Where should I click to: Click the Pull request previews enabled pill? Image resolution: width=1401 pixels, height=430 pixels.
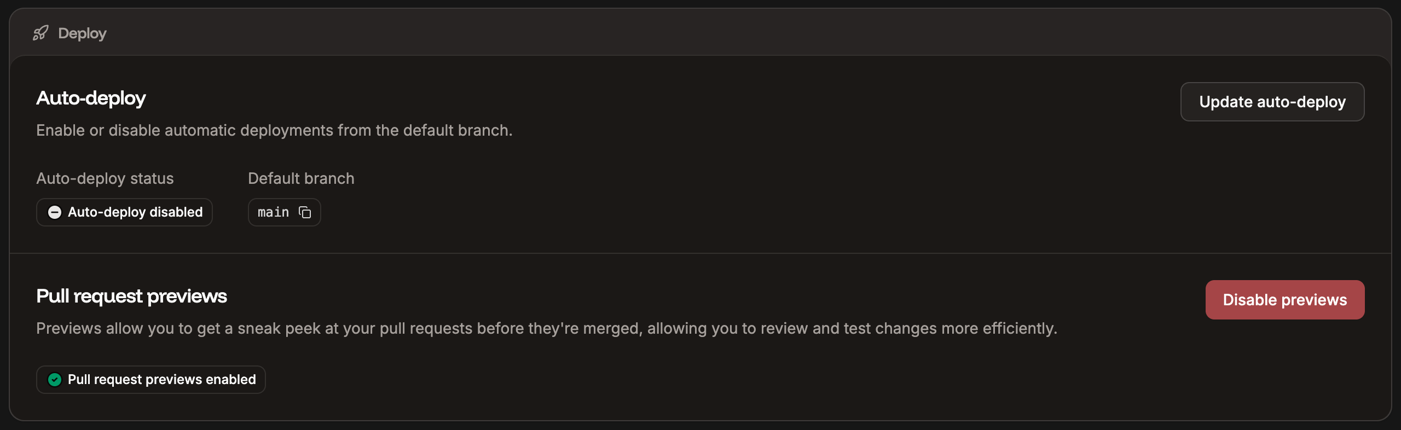click(150, 380)
